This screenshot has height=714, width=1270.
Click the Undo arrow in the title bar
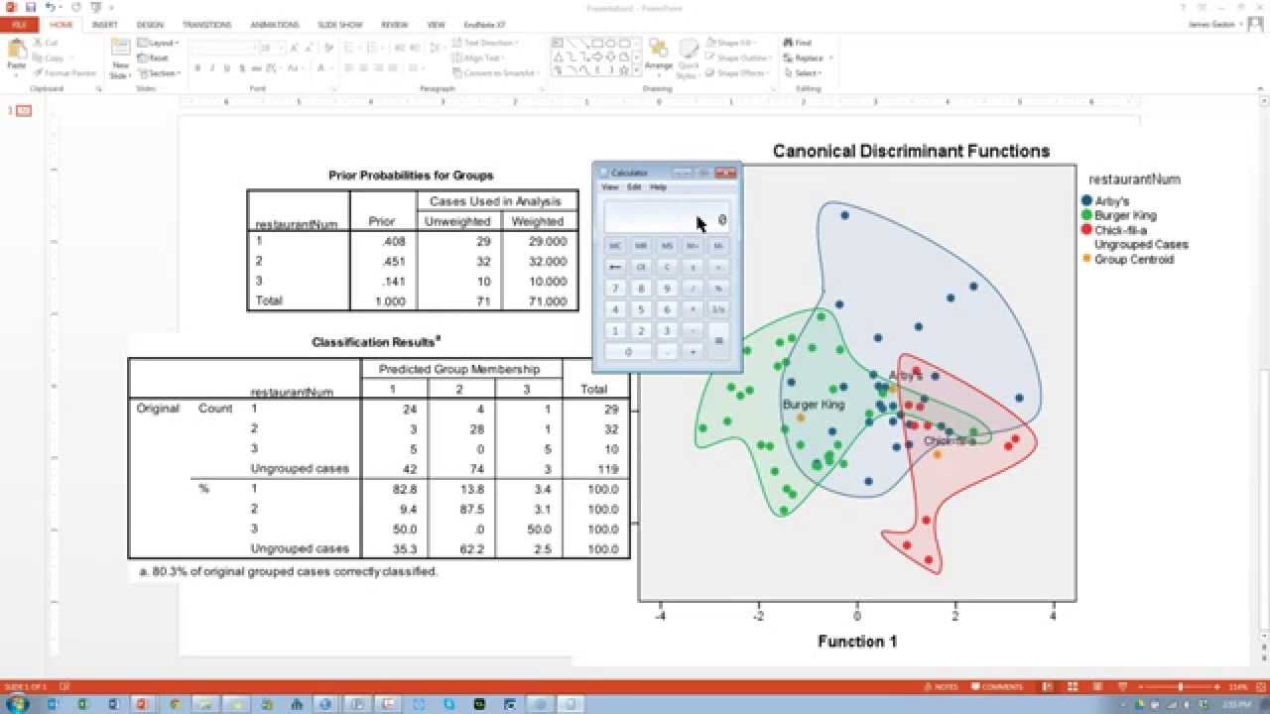51,7
